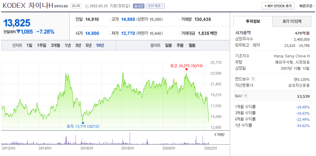
Task: Click the purple 거래량 legend icon
Action: (215, 134)
